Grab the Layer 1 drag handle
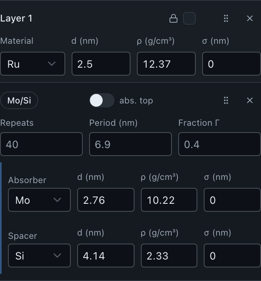Image resolution: width=261 pixels, height=281 pixels. coord(226,18)
